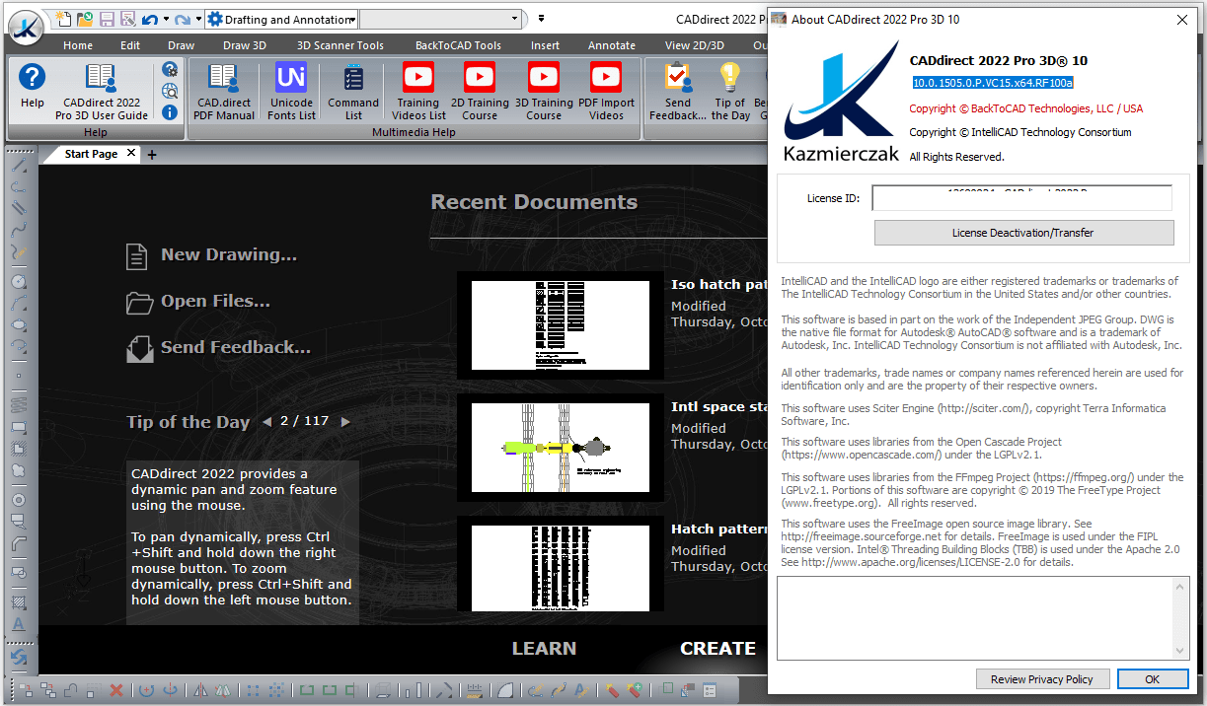Click the red Delete X icon in bottom toolbar

pyautogui.click(x=116, y=690)
